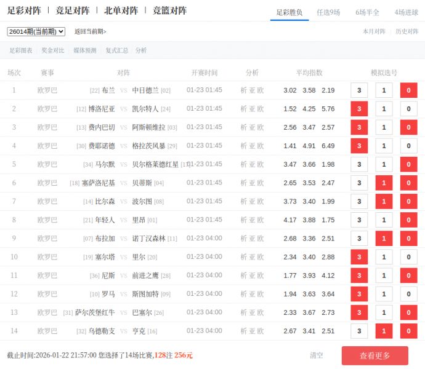Open 析 analysis link for match 3

pos(243,127)
